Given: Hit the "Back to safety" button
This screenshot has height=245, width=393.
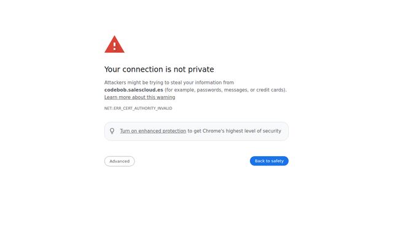Looking at the screenshot, I should pos(269,161).
